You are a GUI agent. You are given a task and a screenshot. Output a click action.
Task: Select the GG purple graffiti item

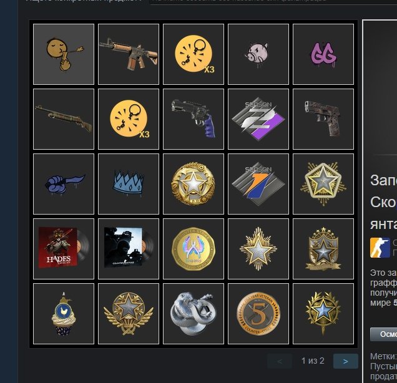(323, 54)
